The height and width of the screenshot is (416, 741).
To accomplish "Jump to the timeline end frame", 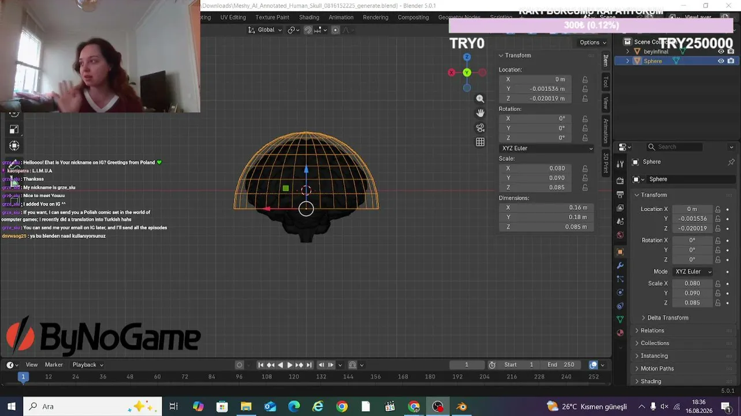I will click(x=309, y=365).
